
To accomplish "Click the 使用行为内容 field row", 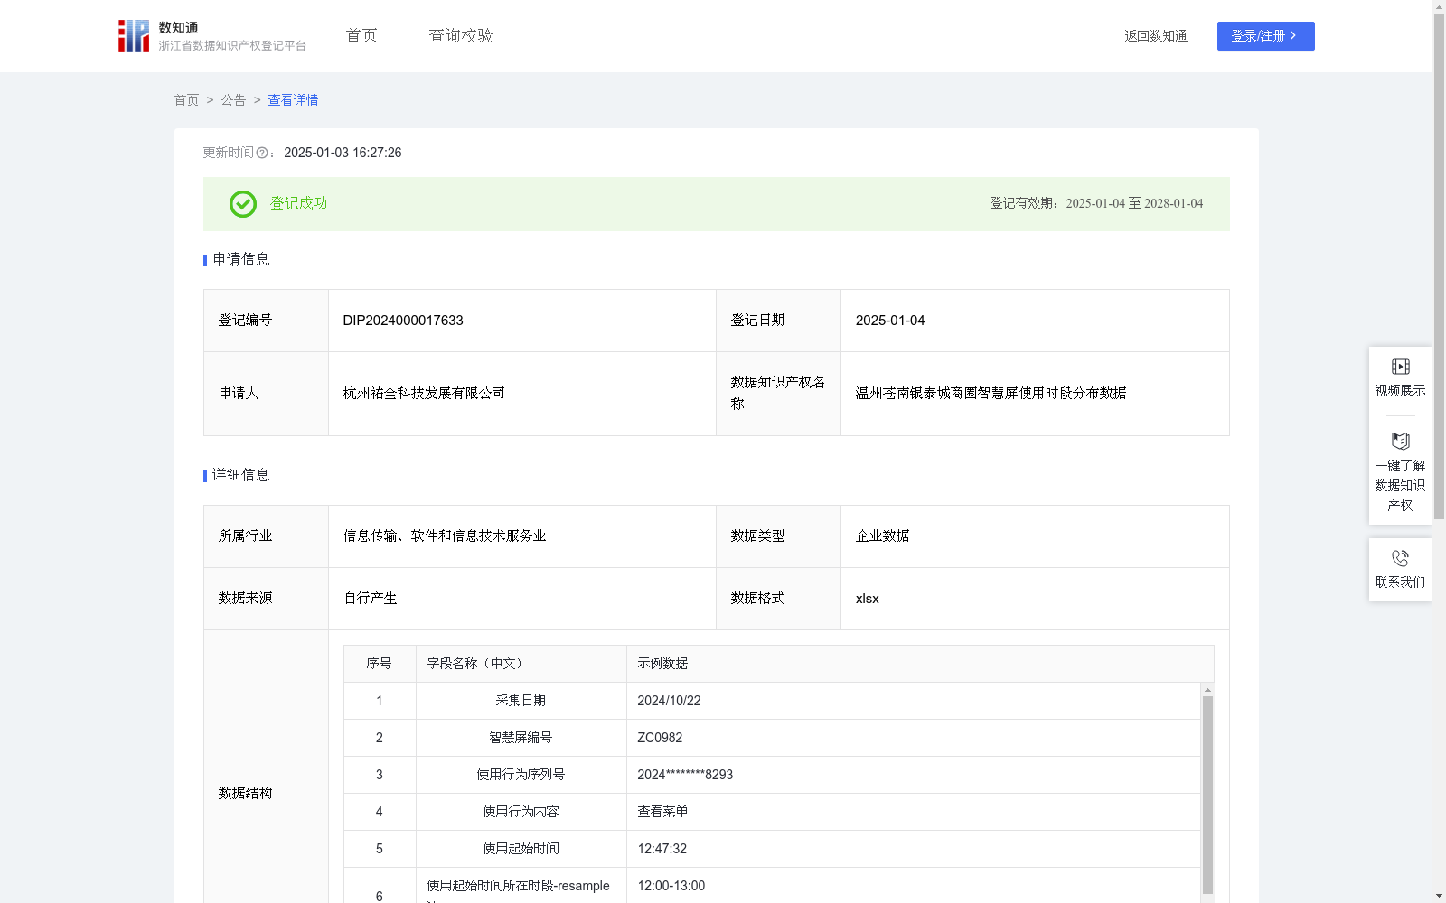I will coord(772,812).
